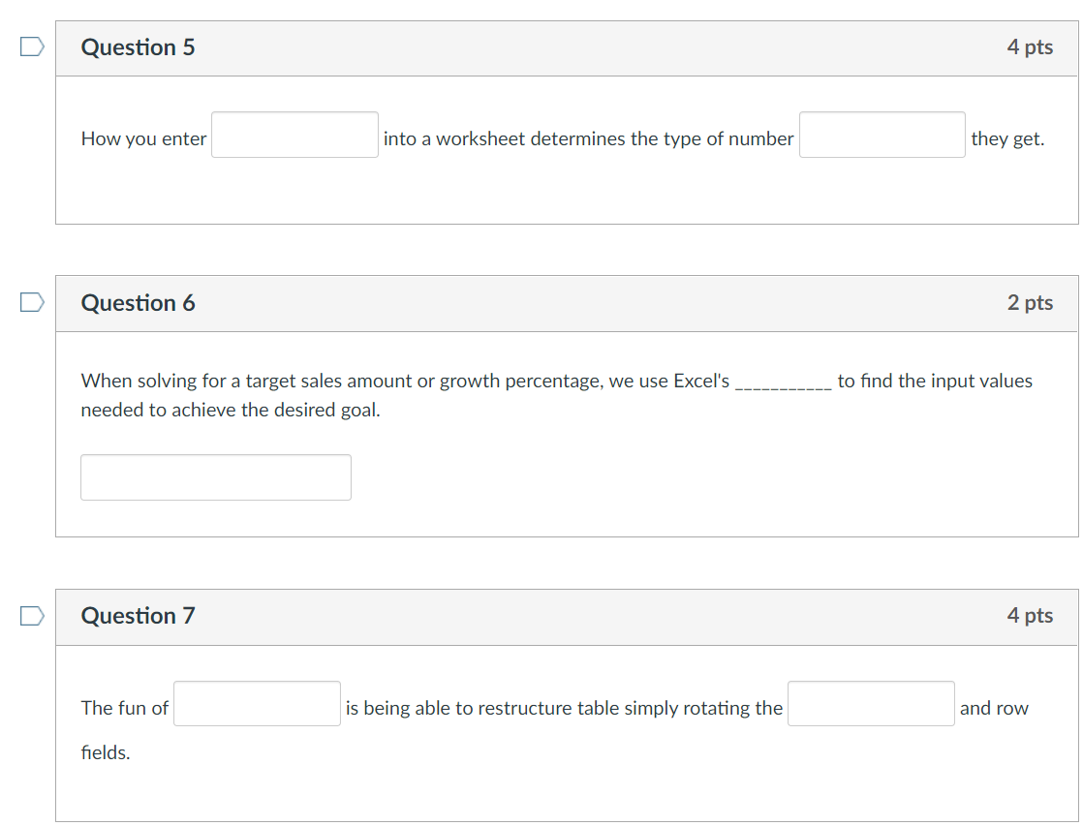
Task: Click "4 pts" in the Question 5 header
Action: pyautogui.click(x=1030, y=46)
